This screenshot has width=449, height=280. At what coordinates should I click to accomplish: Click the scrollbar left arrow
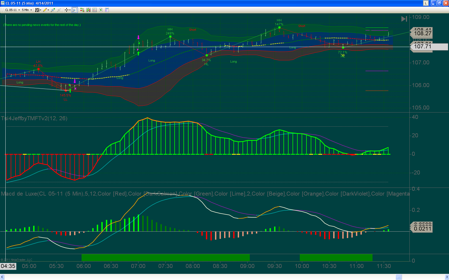(2, 277)
